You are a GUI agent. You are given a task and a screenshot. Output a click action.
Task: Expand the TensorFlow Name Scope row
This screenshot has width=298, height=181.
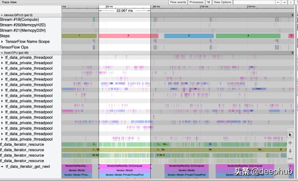click(x=2, y=41)
